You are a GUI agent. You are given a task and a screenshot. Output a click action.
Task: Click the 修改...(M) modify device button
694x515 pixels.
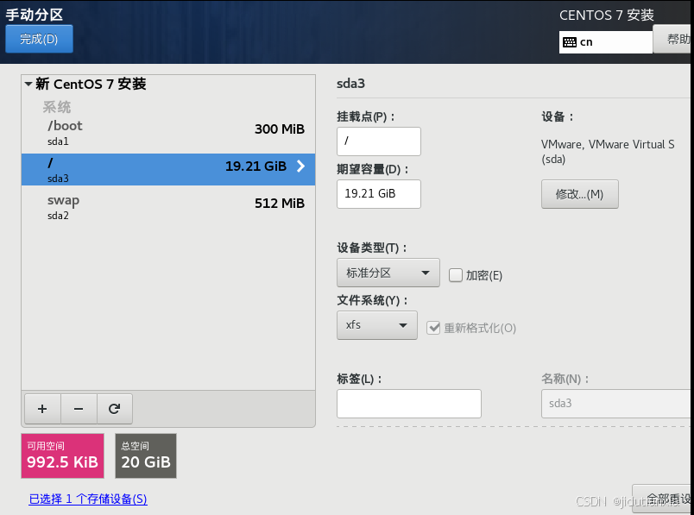click(579, 194)
